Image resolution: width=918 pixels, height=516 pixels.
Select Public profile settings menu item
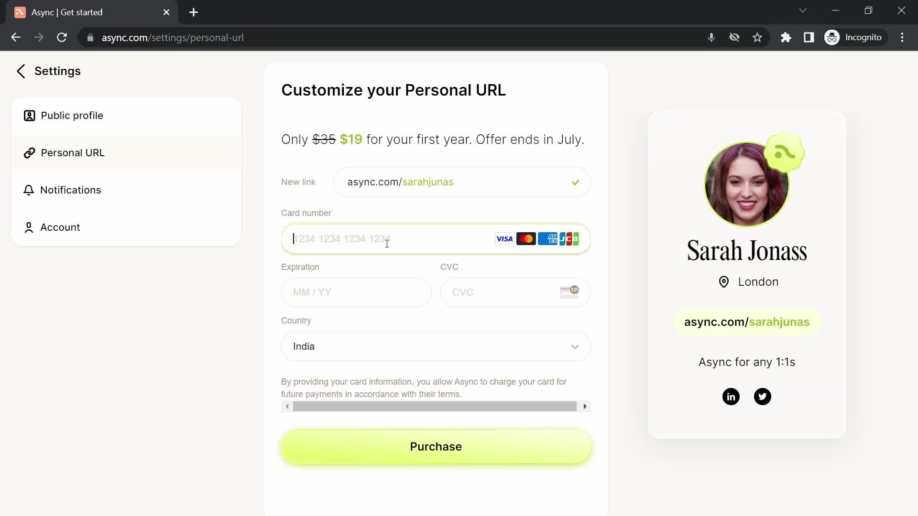click(x=72, y=115)
